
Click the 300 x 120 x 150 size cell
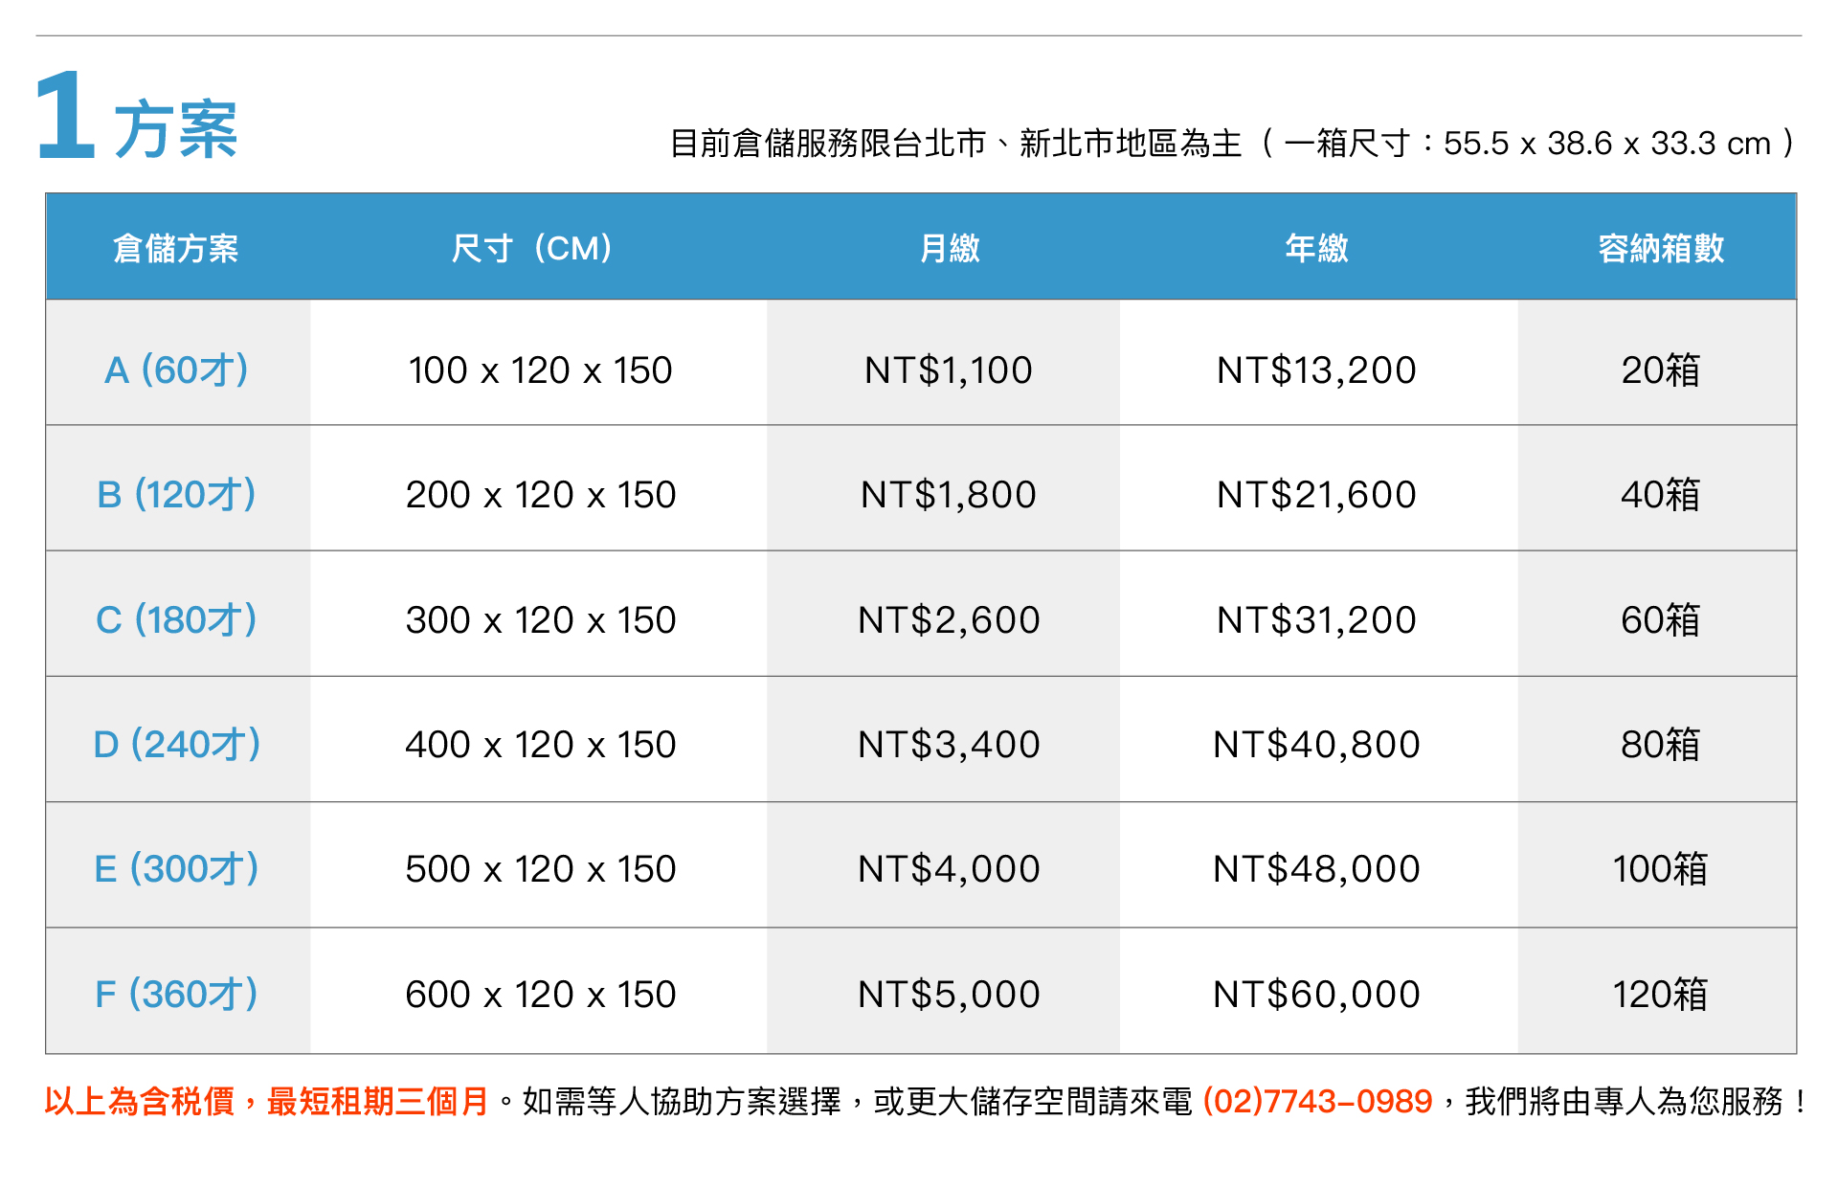(541, 619)
